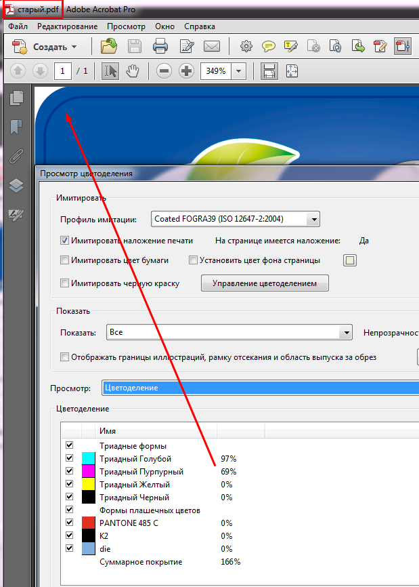419x587 pixels.
Task: Open the Attachments paperclip panel
Action: point(16,156)
